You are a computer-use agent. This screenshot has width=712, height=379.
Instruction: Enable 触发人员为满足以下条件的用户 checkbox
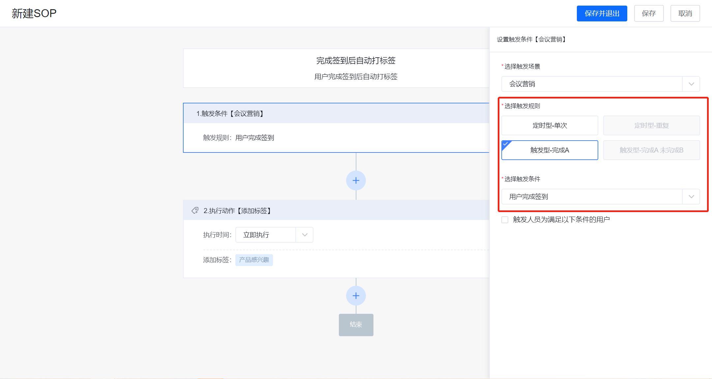(x=505, y=220)
